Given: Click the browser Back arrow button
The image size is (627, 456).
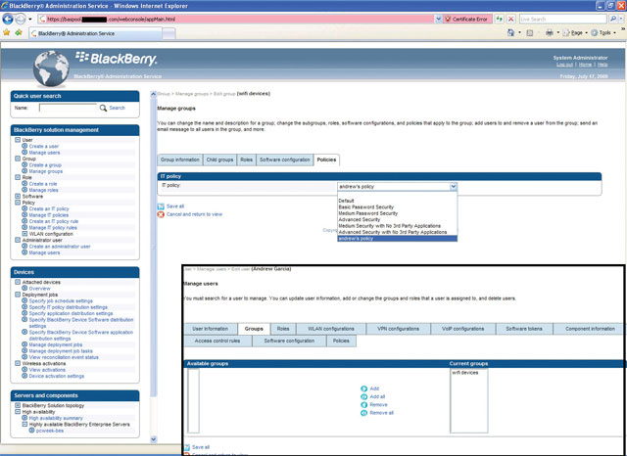Looking at the screenshot, I should point(8,19).
